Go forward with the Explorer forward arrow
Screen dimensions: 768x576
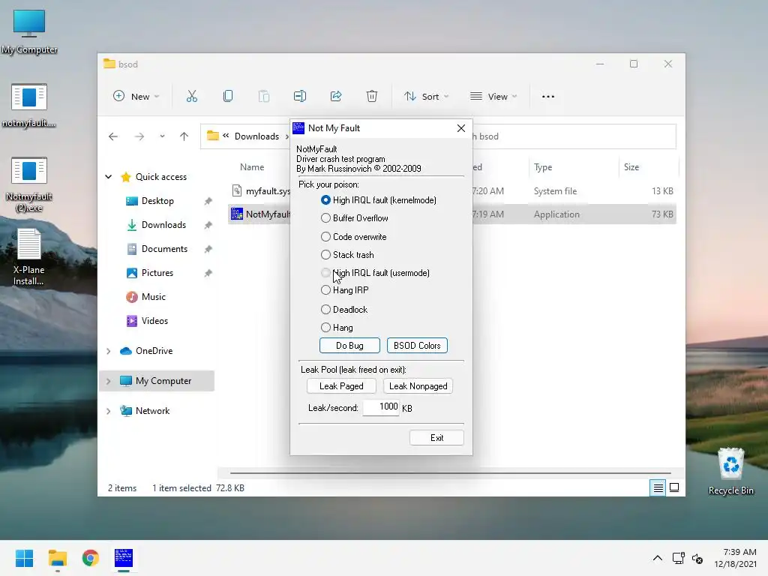(x=139, y=136)
